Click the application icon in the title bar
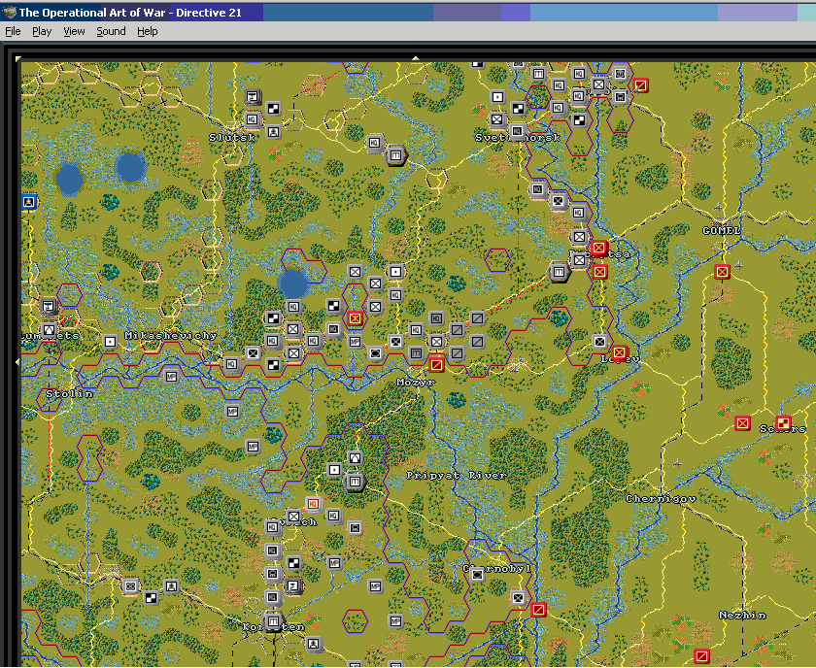 tap(9, 12)
